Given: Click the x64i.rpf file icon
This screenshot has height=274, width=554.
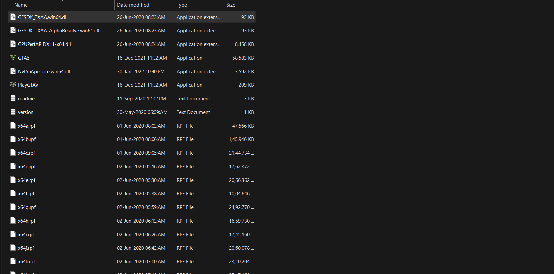Looking at the screenshot, I should [x=13, y=234].
